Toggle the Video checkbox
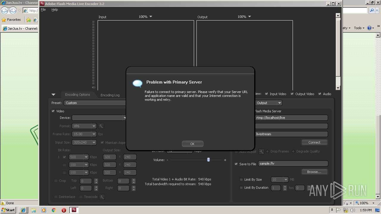Screen dimensions: 381x214 coord(53,111)
